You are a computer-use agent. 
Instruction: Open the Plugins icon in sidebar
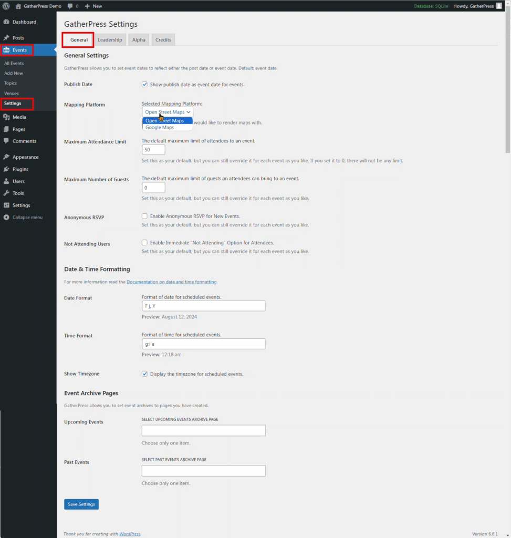point(6,169)
